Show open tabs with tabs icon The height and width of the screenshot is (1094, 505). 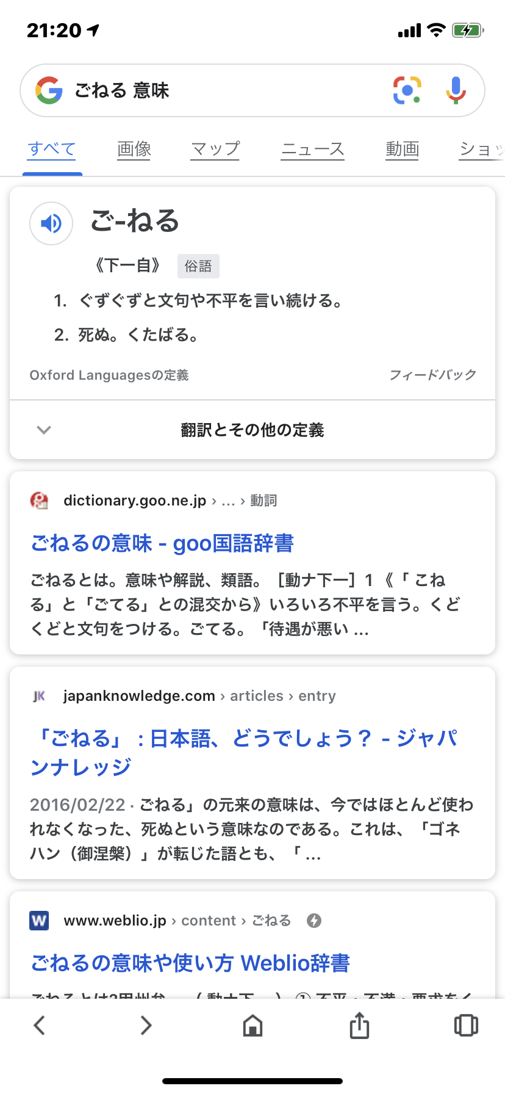(466, 1025)
